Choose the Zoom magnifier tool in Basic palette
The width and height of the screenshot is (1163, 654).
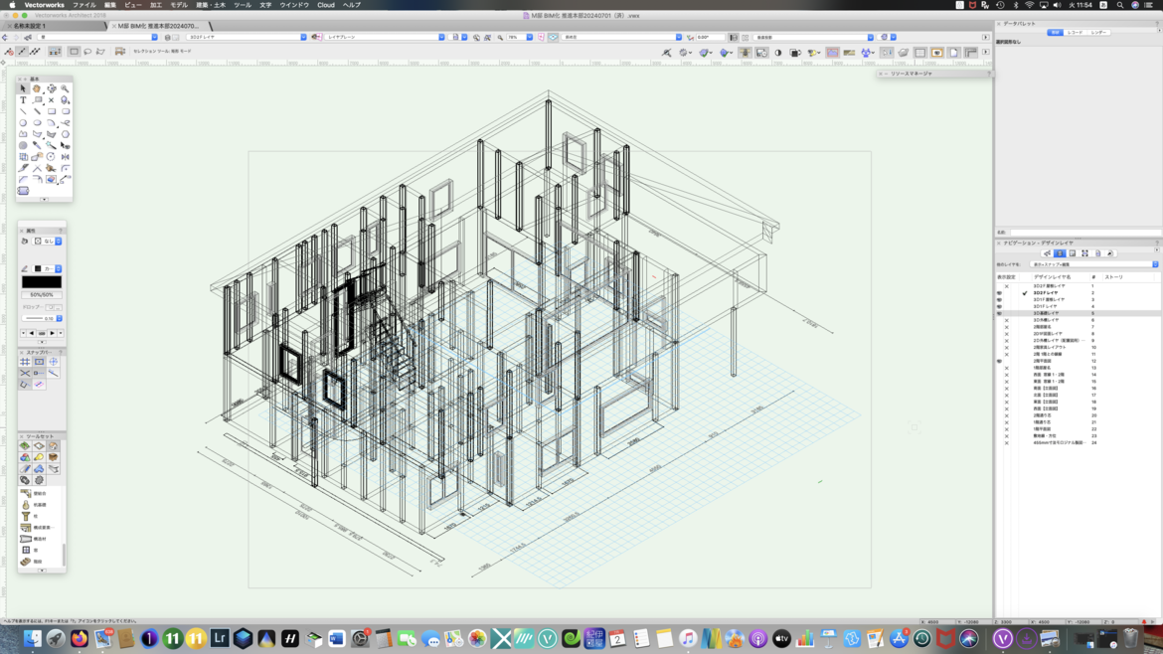[65, 88]
